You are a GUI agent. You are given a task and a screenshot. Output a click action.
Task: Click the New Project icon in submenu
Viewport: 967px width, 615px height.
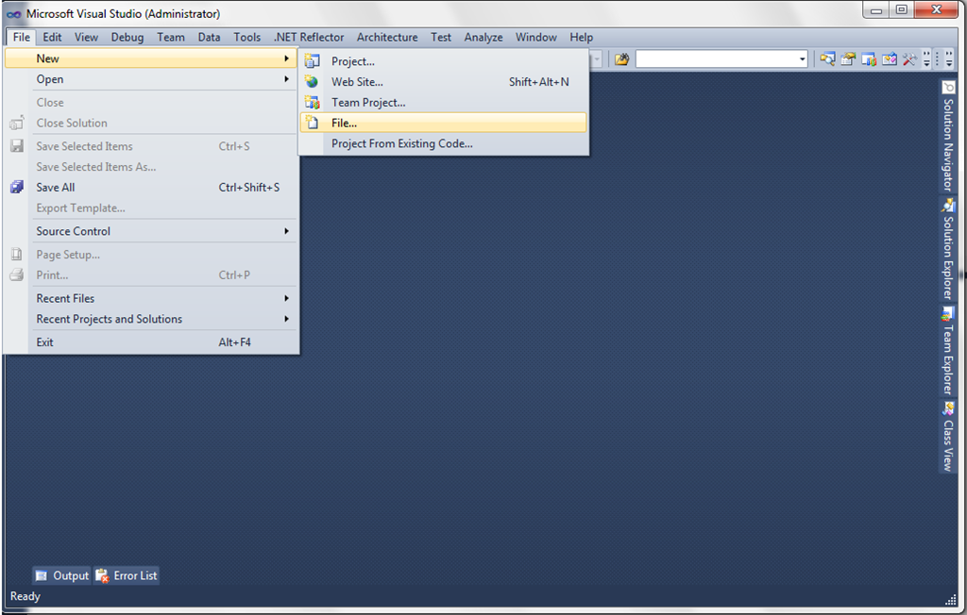[312, 61]
